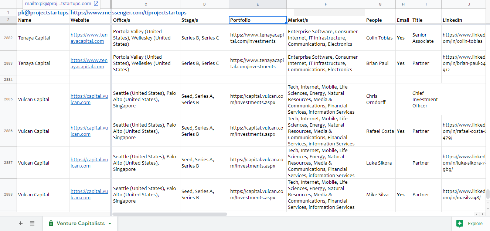Select the cell containing Chris Orndorff
The width and height of the screenshot is (490, 231).
[380, 99]
